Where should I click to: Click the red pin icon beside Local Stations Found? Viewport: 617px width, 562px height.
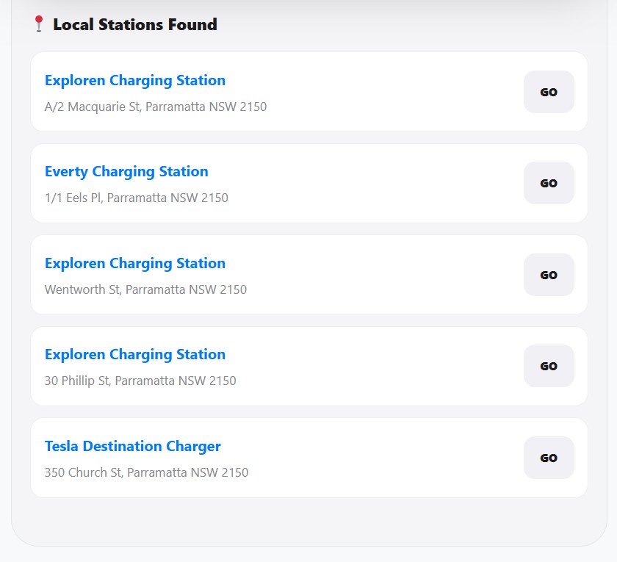click(x=39, y=24)
